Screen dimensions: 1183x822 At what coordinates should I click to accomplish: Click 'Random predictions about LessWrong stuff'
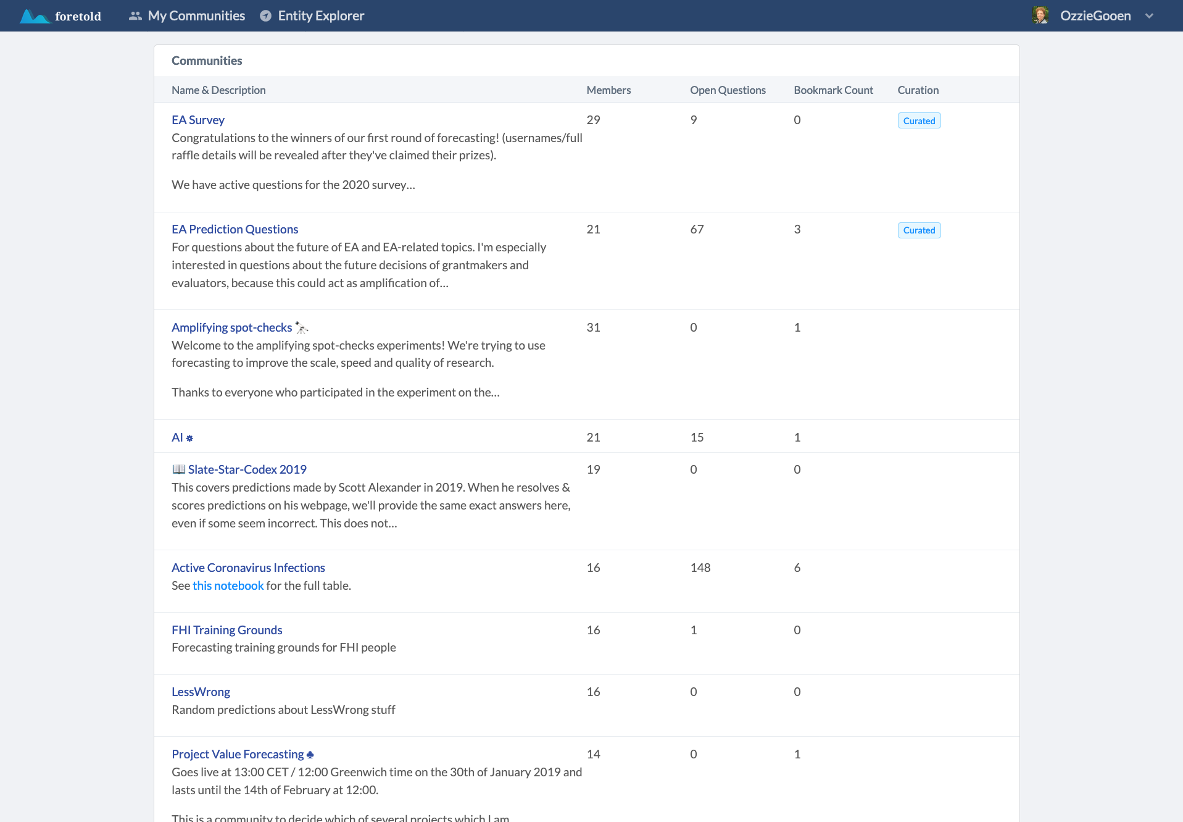pyautogui.click(x=283, y=710)
